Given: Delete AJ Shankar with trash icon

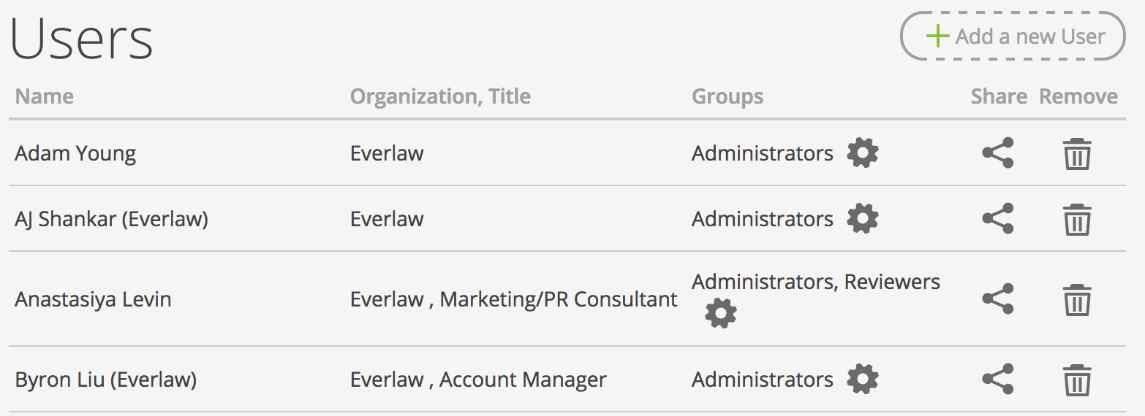Looking at the screenshot, I should (x=1077, y=220).
